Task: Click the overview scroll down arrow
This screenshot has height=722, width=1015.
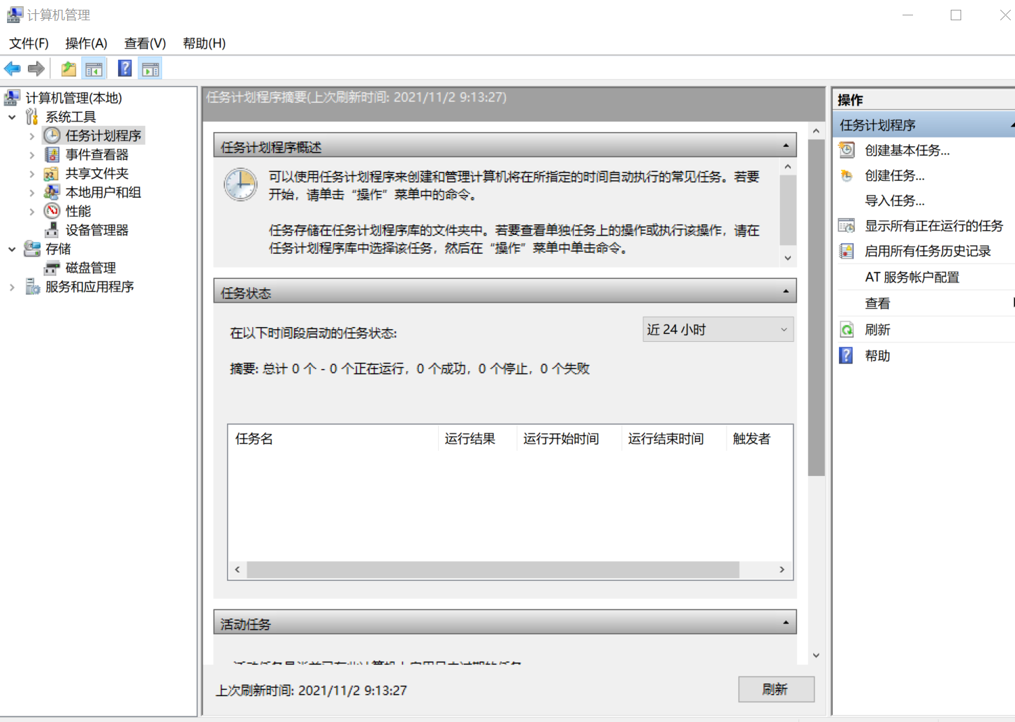Action: pos(787,258)
